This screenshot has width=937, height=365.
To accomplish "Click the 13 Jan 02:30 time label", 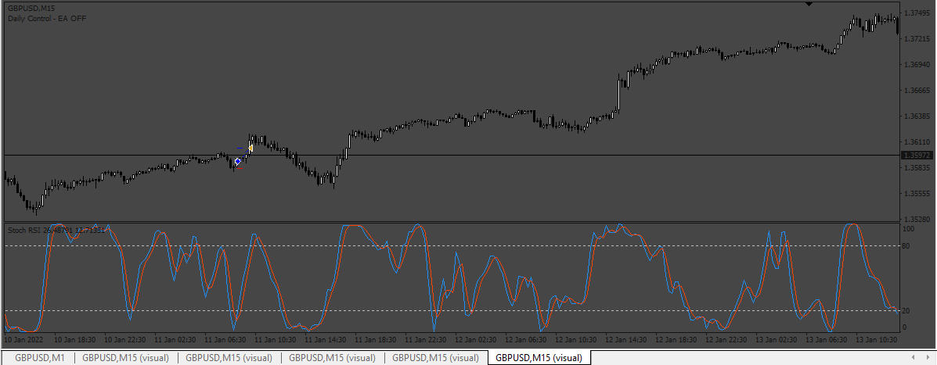I will [778, 339].
